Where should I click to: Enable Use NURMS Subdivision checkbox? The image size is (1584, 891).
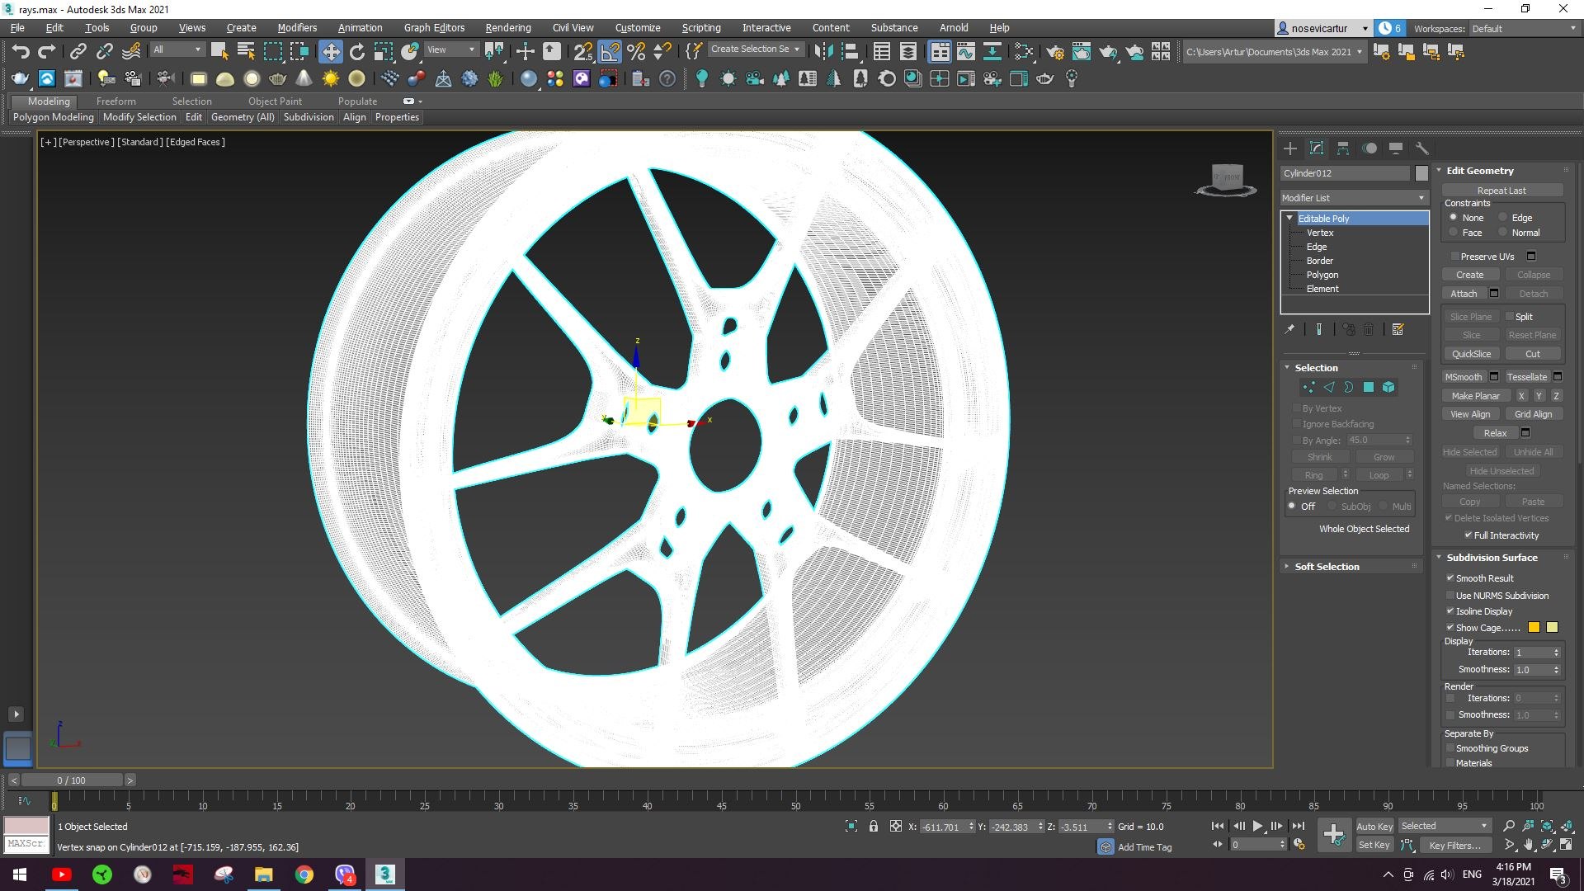[x=1450, y=595]
